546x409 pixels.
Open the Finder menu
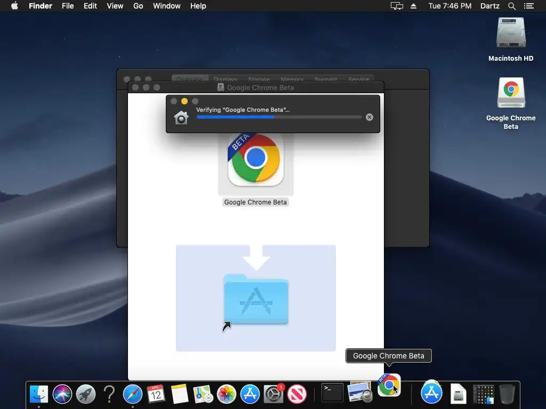[x=41, y=6]
